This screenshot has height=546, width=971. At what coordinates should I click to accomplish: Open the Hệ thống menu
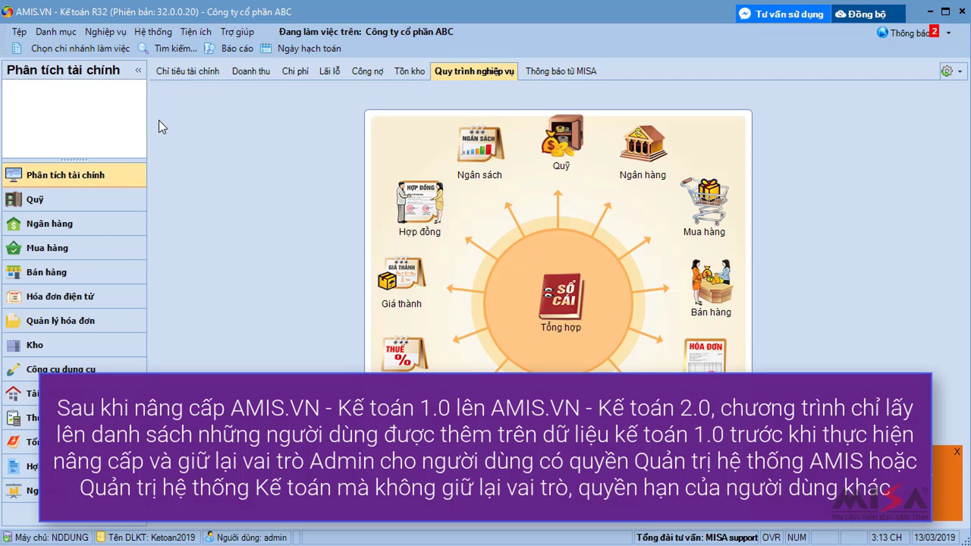click(153, 32)
